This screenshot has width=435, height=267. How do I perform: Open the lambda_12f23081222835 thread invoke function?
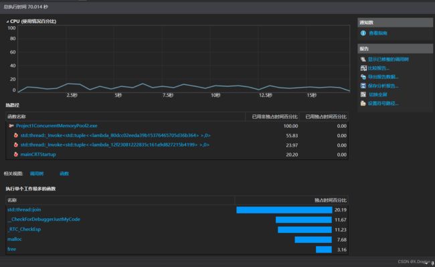tap(115, 145)
